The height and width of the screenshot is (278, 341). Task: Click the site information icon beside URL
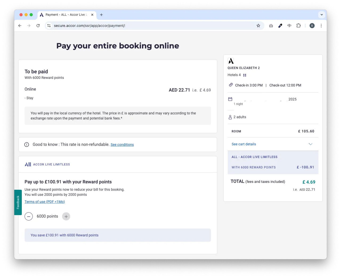point(49,26)
